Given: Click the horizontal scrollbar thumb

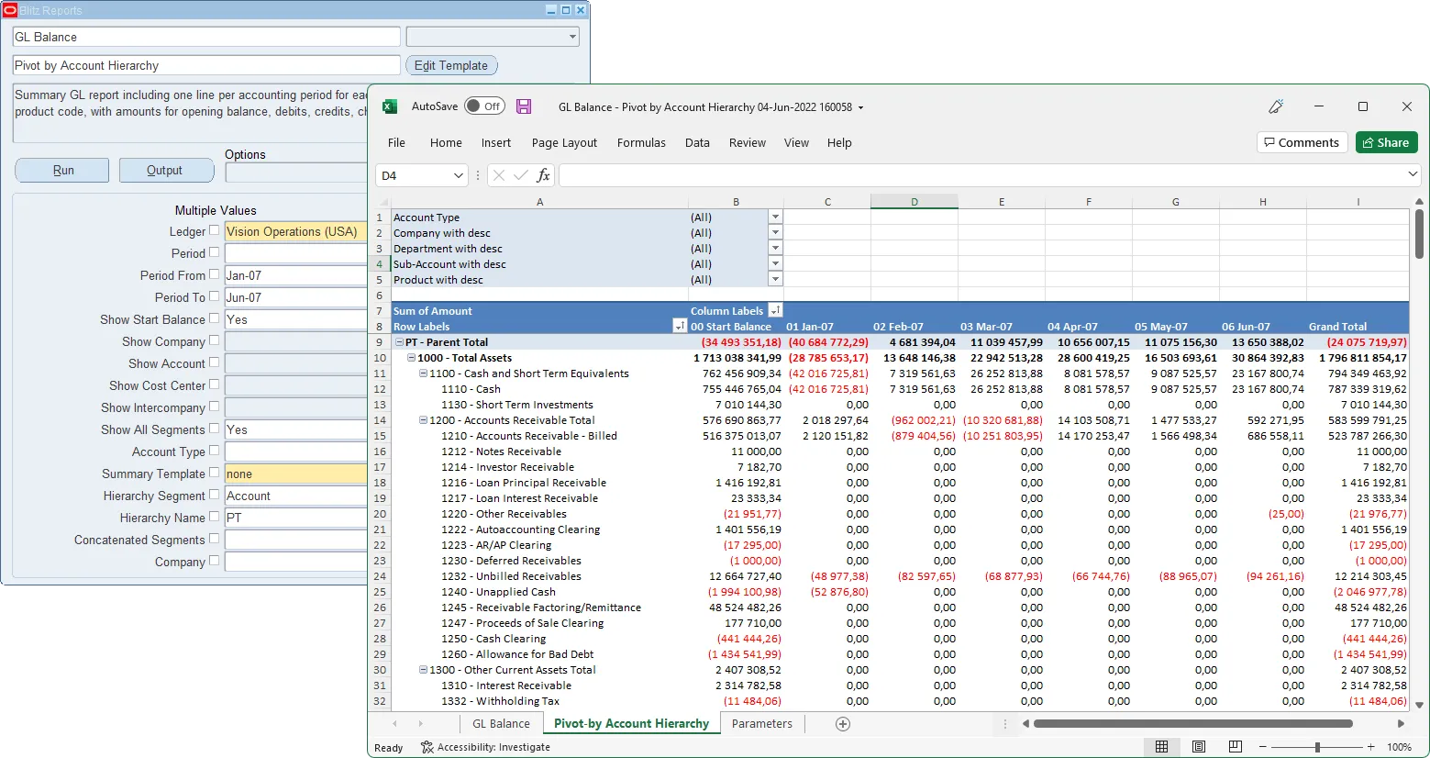Looking at the screenshot, I should click(x=1192, y=724).
